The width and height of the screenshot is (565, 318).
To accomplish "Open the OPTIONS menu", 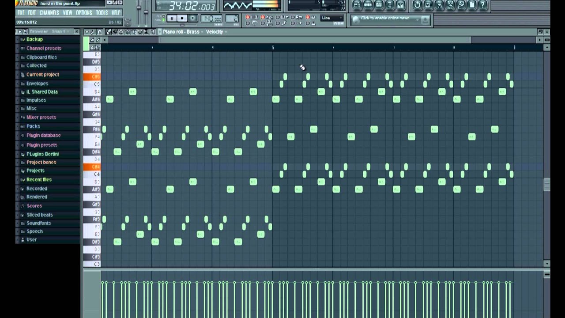I will click(x=84, y=13).
